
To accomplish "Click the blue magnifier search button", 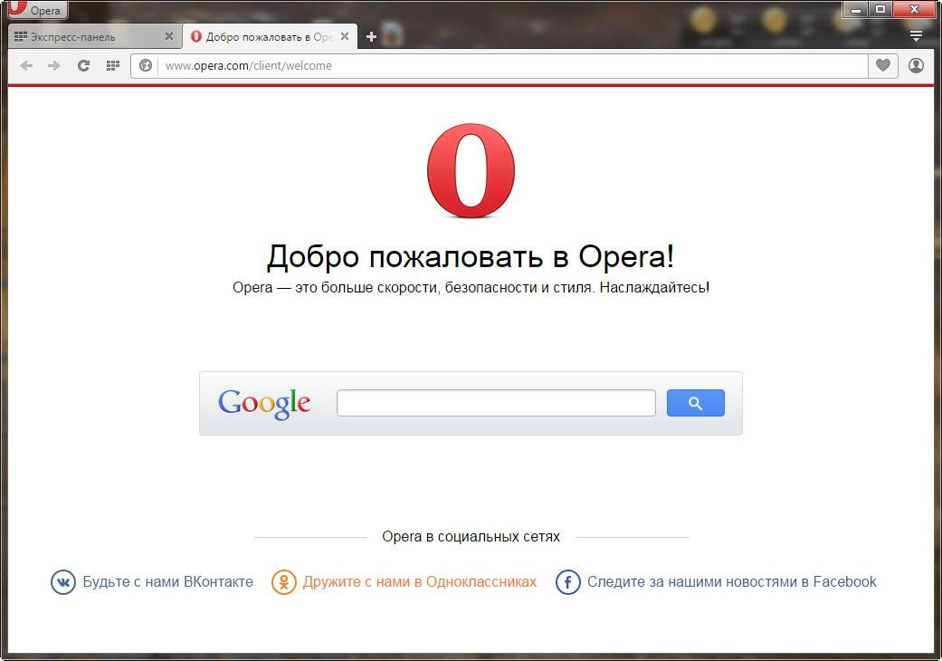I will click(696, 403).
